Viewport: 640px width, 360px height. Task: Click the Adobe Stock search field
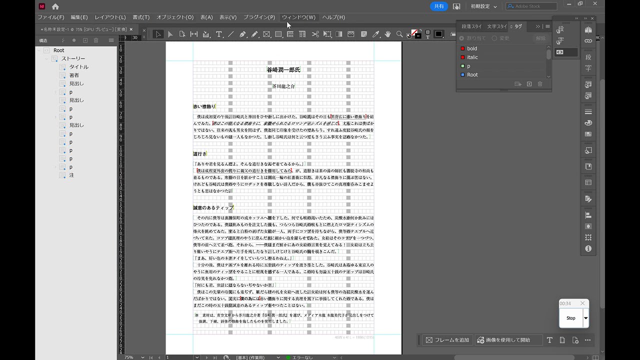point(531,6)
